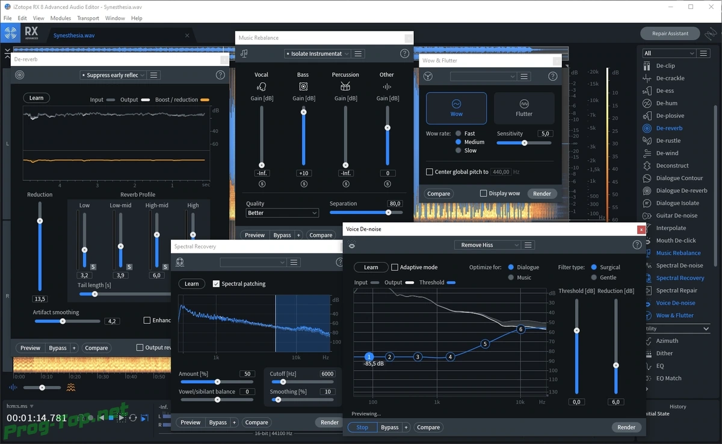The width and height of the screenshot is (722, 444).
Task: Select threshold node 5 on the curve
Action: pyautogui.click(x=485, y=344)
